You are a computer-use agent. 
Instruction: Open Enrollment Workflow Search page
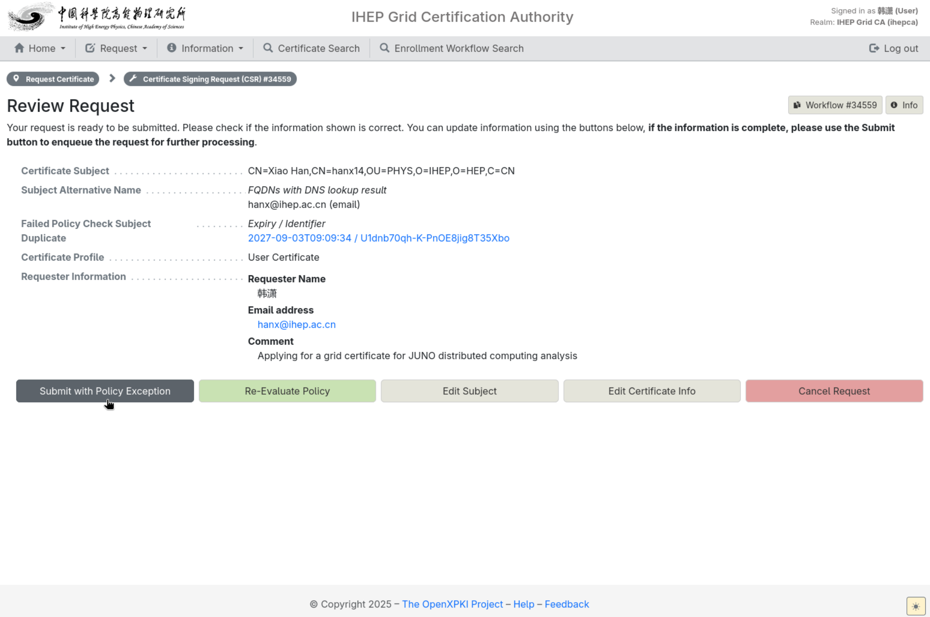[452, 48]
